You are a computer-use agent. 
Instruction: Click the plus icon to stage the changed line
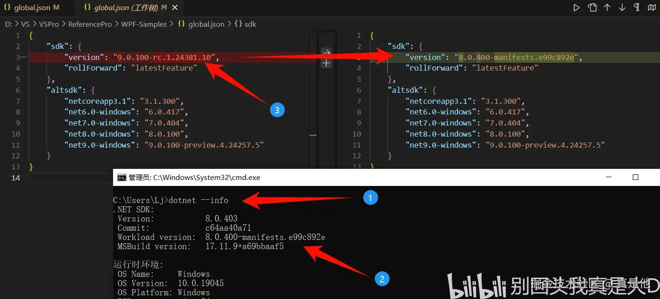click(326, 63)
